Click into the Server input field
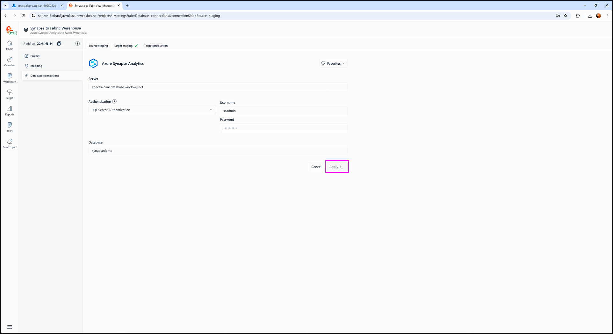The image size is (613, 334). tap(218, 87)
